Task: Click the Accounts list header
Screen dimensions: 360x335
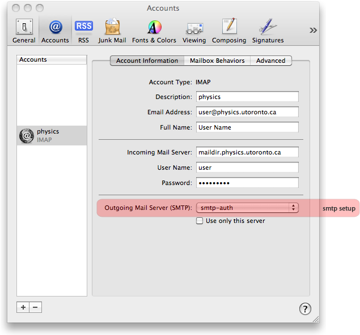Action: coord(52,59)
